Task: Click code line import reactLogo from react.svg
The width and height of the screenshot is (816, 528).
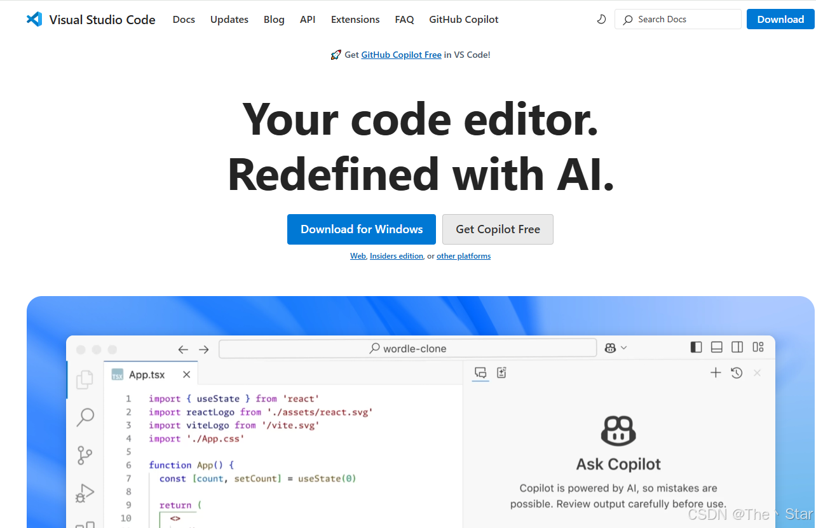Action: [x=261, y=412]
